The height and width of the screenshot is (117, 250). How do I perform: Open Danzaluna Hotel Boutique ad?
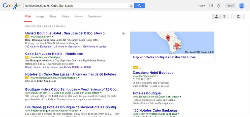click(x=153, y=73)
